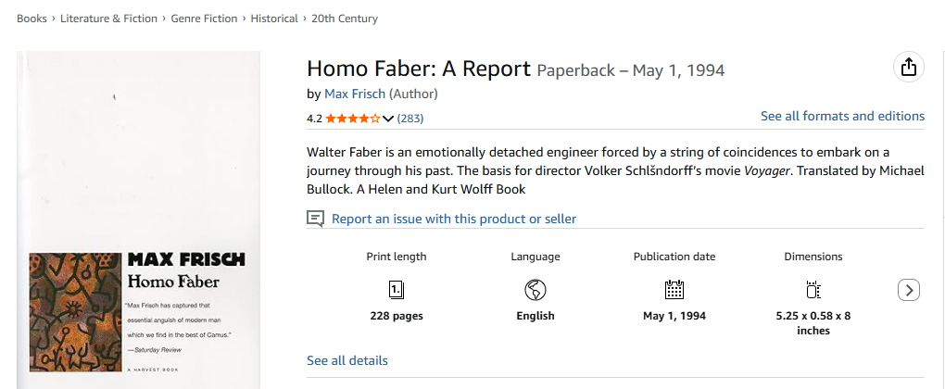945x389 pixels.
Task: Click the print length page icon
Action: pos(396,290)
